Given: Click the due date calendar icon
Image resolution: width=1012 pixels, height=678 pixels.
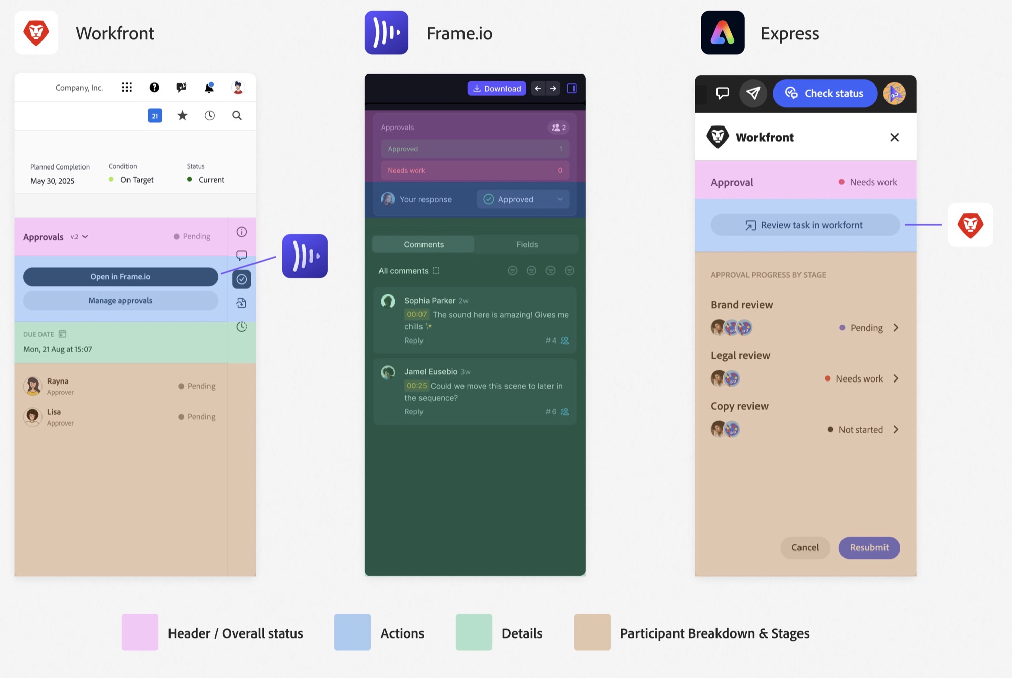Looking at the screenshot, I should [x=62, y=334].
